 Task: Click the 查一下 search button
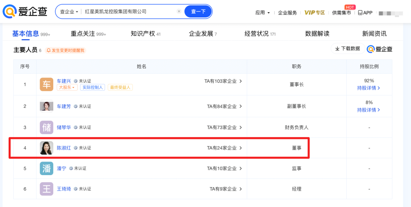(198, 11)
